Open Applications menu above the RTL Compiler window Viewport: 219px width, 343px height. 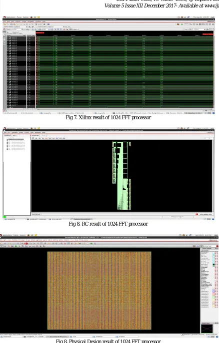[x=10, y=128]
